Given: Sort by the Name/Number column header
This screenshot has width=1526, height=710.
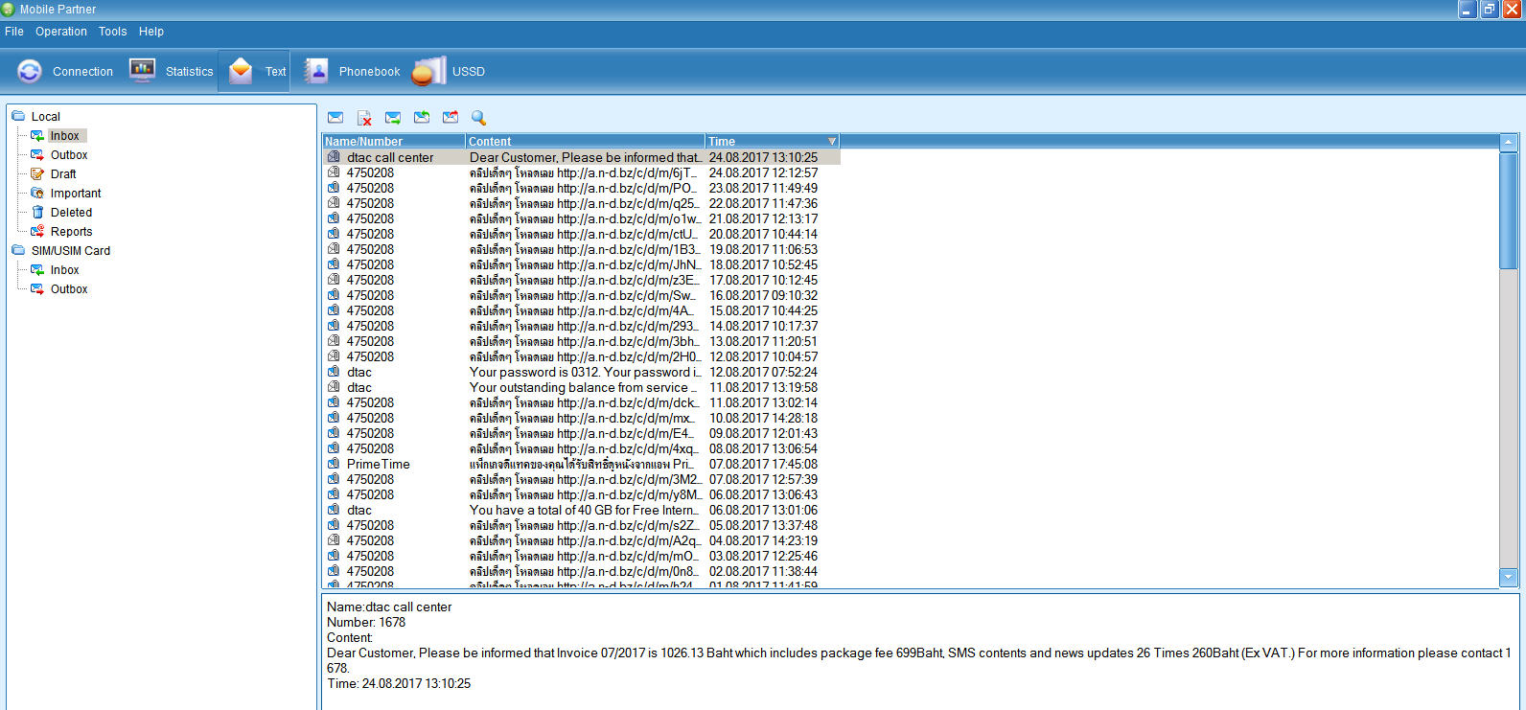Looking at the screenshot, I should 393,141.
